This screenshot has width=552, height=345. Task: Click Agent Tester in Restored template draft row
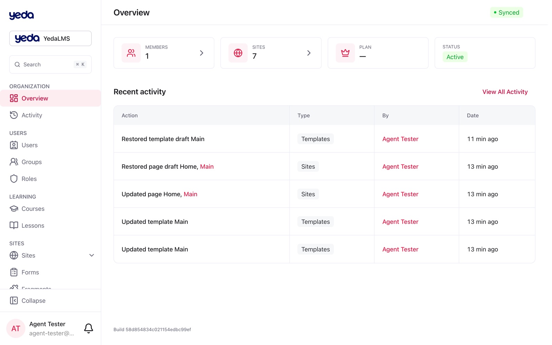pyautogui.click(x=400, y=139)
